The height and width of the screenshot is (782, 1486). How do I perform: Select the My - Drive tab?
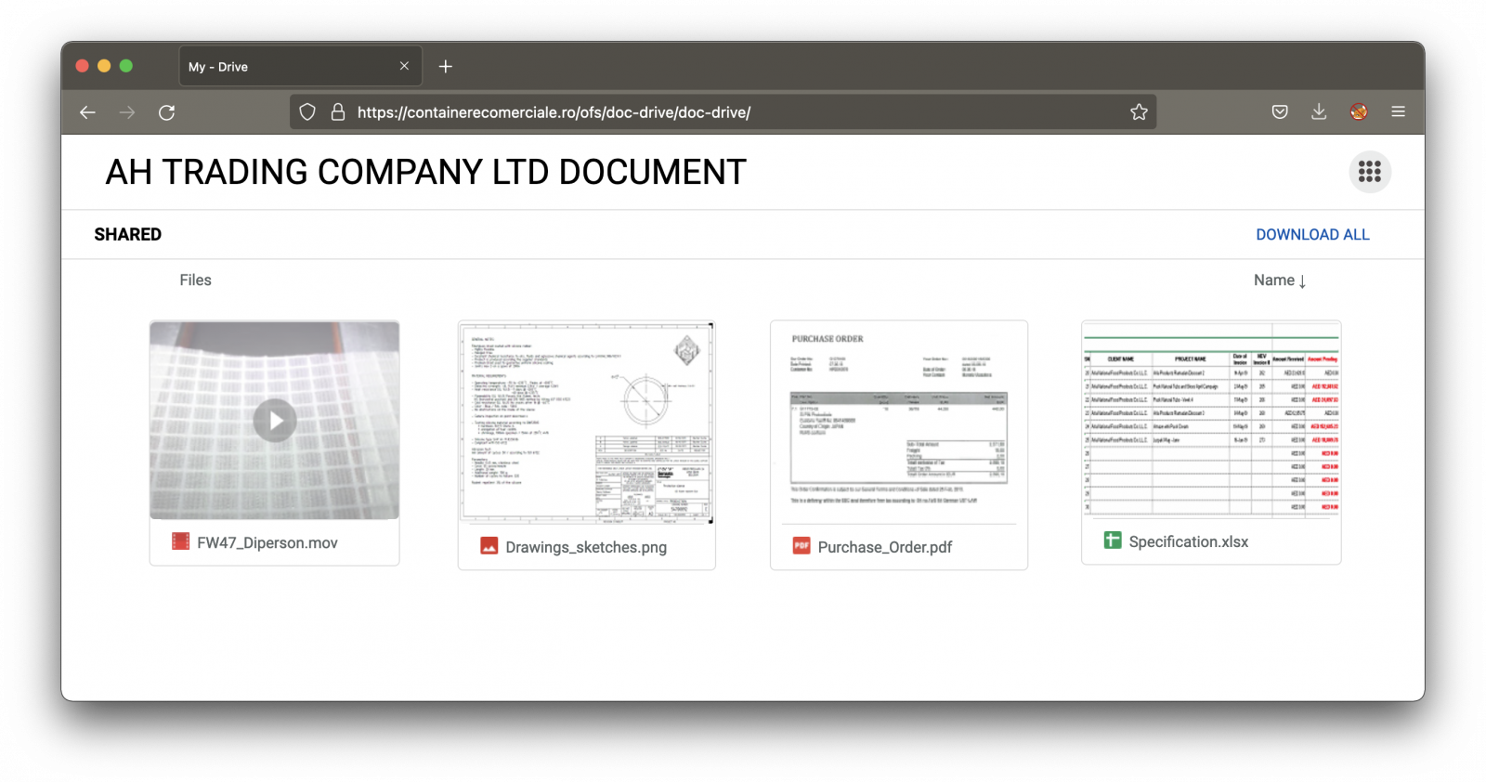pyautogui.click(x=288, y=67)
